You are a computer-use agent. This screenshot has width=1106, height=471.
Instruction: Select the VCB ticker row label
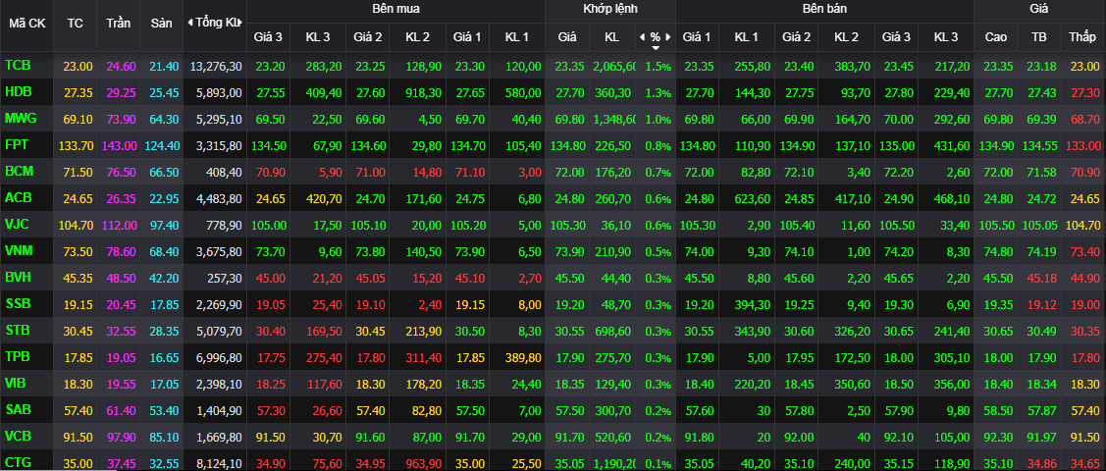pos(18,435)
